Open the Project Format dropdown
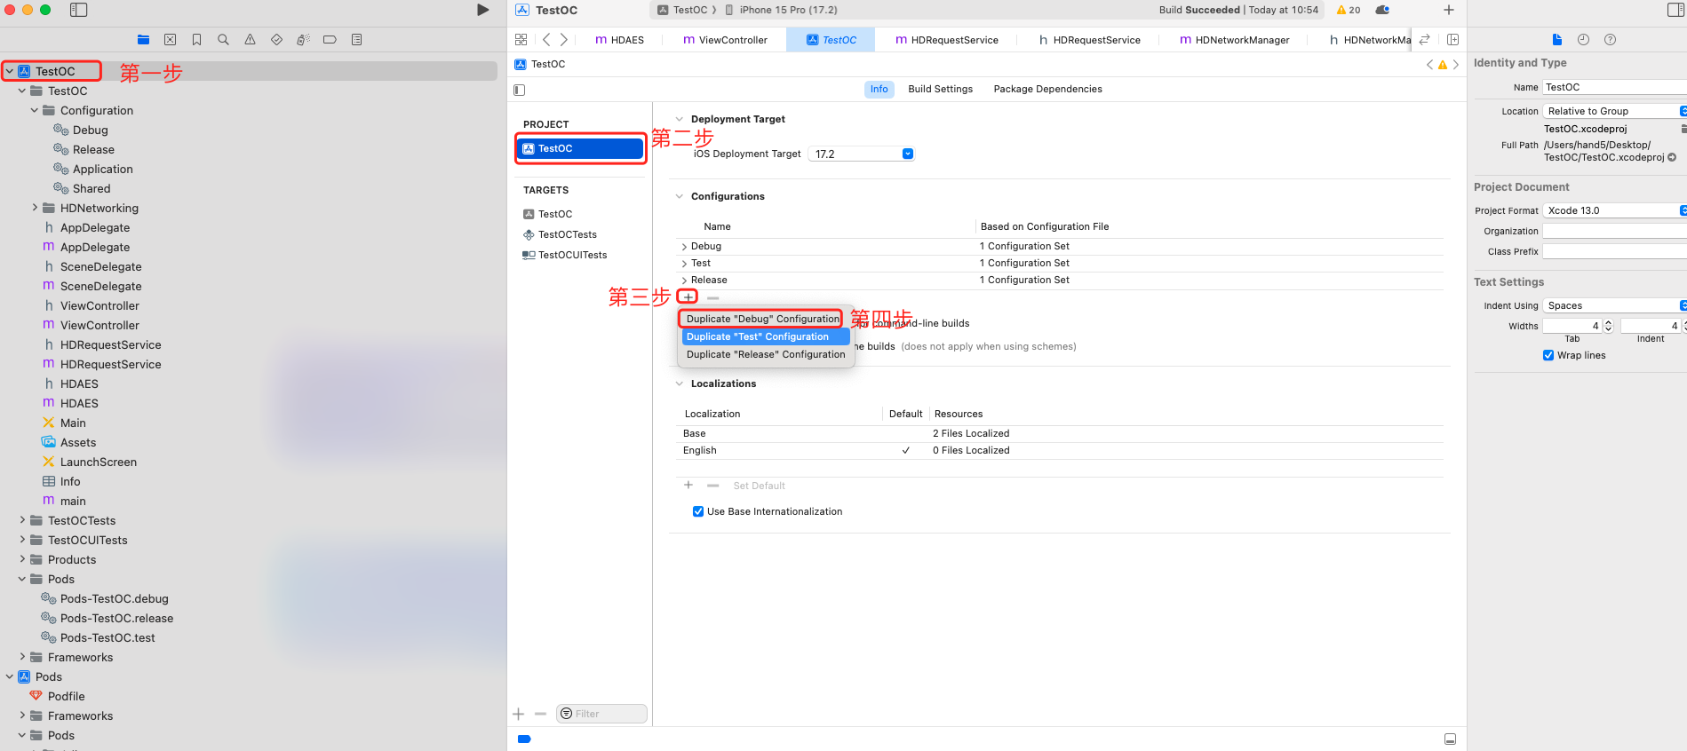The width and height of the screenshot is (1687, 751). tap(1614, 210)
